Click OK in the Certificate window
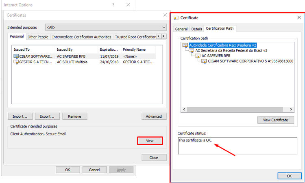The width and height of the screenshot is (305, 183). click(289, 176)
